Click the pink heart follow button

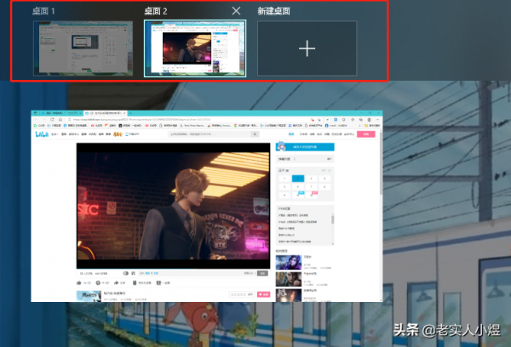click(x=264, y=294)
